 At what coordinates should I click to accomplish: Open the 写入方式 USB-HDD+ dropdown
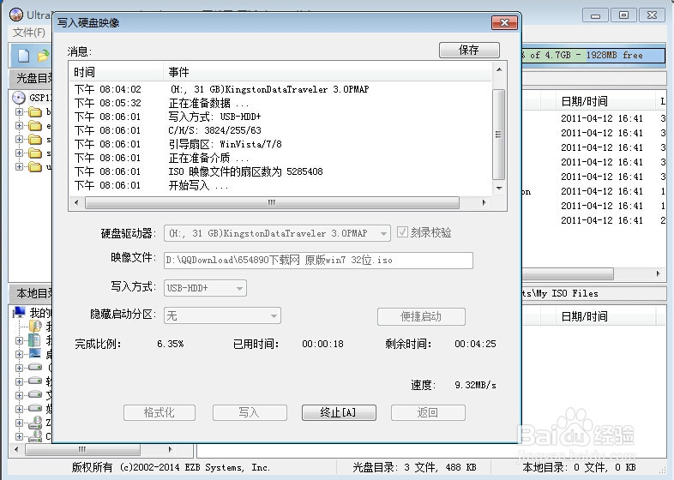(239, 288)
